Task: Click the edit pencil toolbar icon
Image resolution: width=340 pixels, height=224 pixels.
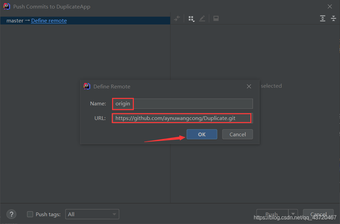Action: pyautogui.click(x=202, y=18)
